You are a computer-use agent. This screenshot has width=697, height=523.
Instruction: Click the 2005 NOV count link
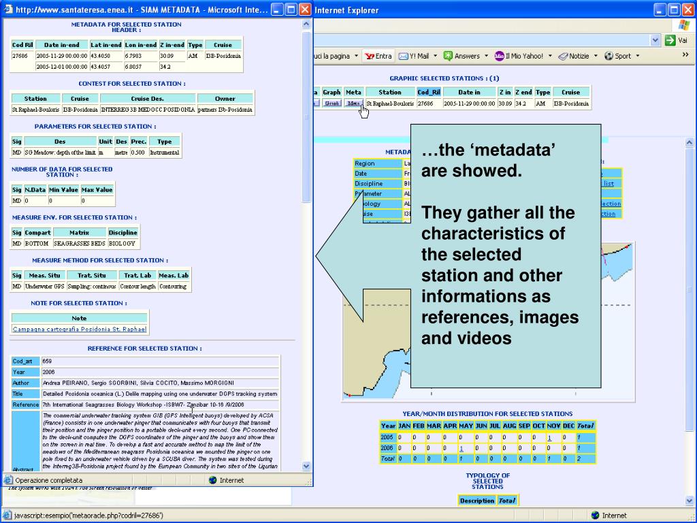(549, 438)
